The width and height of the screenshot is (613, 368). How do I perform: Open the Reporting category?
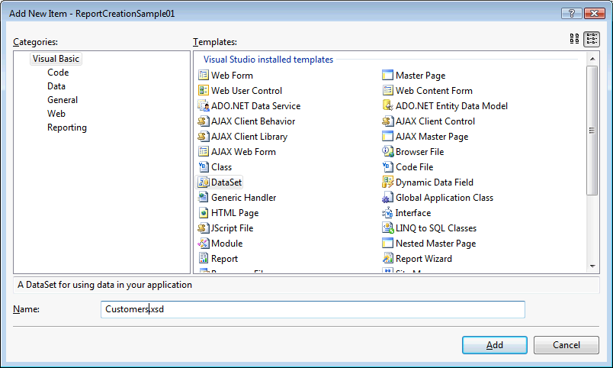tap(67, 128)
